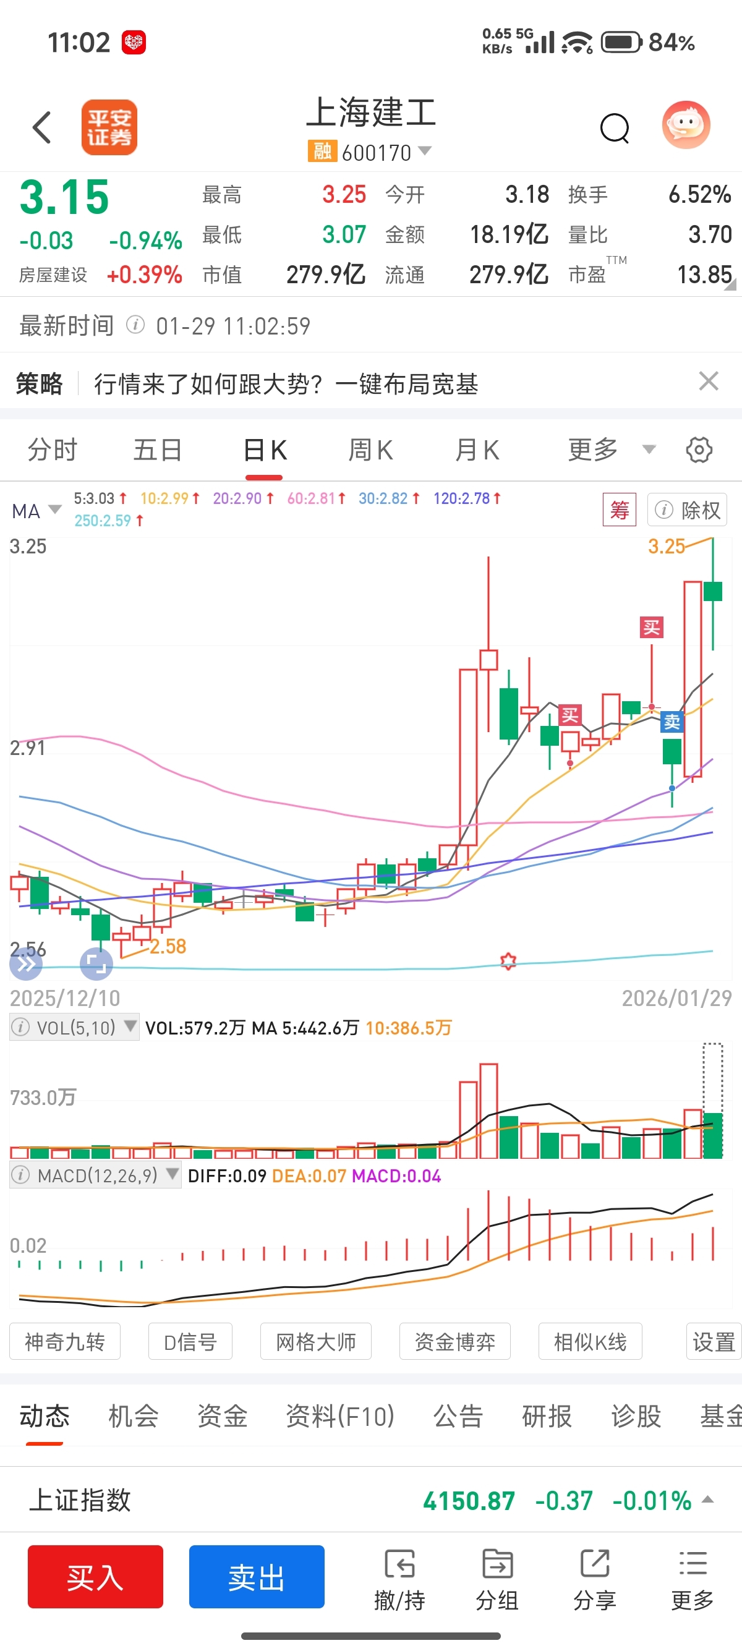Switch to 分时 chart tab
The width and height of the screenshot is (742, 1651).
coord(53,450)
